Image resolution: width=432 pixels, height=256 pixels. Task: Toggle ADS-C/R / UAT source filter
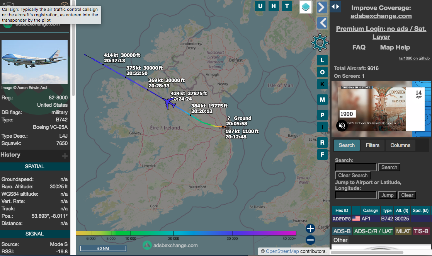[373, 231]
